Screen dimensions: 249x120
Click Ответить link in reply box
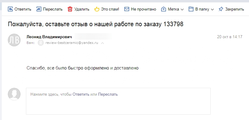pos(81,94)
